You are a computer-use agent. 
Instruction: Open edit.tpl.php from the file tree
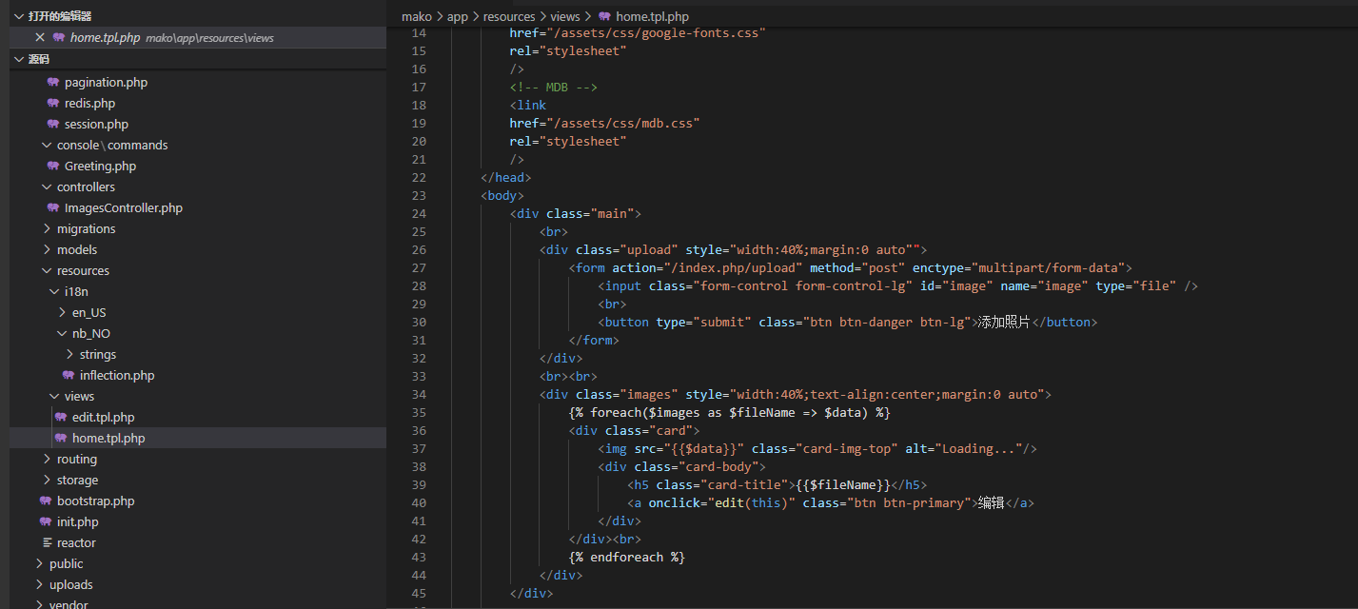(103, 418)
